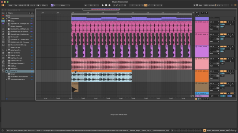Click the H optimize height button
This screenshot has width=238, height=133.
(205, 99)
